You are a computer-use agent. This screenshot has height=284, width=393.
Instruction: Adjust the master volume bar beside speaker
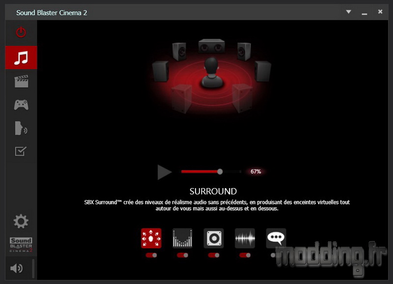click(33, 268)
